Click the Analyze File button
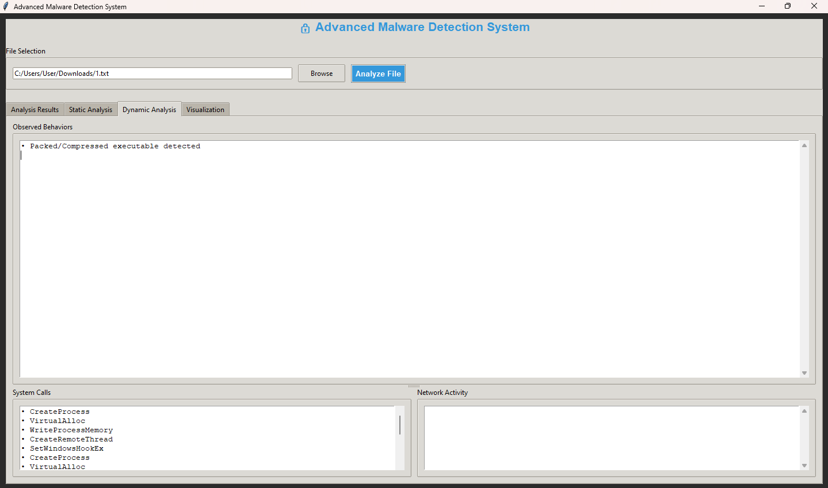The image size is (828, 488). point(378,74)
